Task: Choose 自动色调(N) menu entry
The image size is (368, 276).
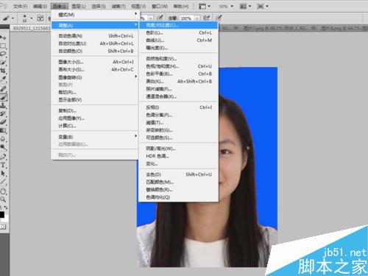Action: (x=95, y=36)
